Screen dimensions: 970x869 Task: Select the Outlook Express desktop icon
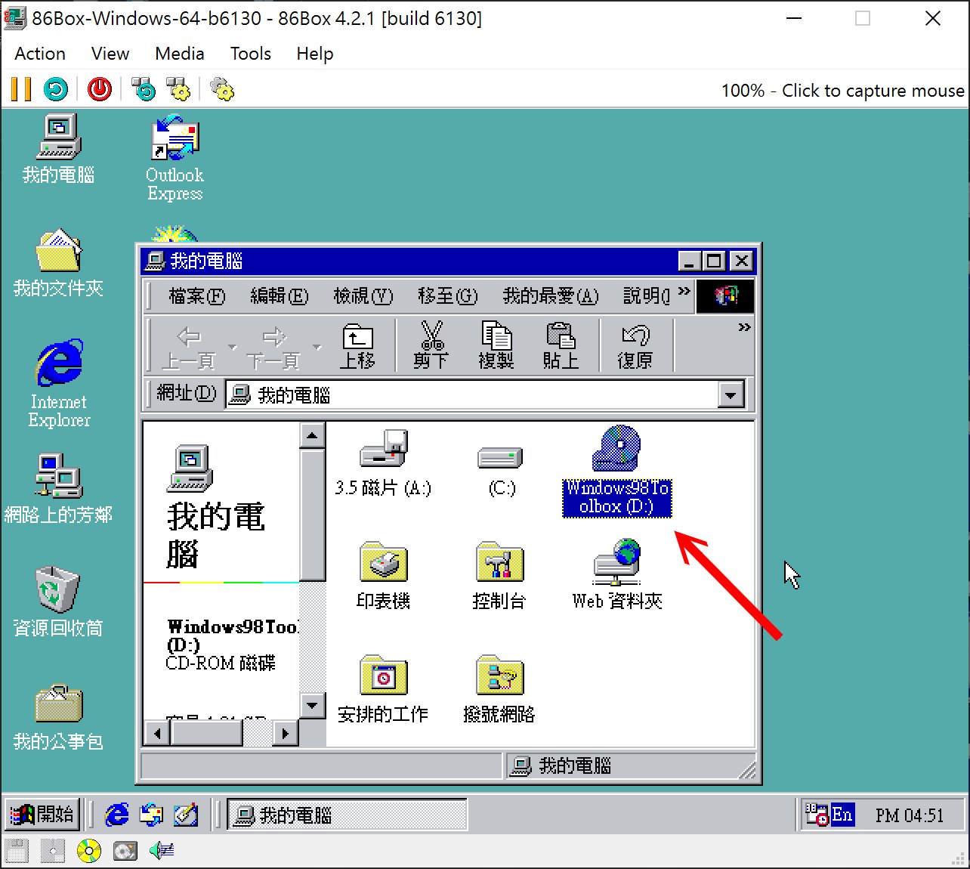[x=175, y=158]
